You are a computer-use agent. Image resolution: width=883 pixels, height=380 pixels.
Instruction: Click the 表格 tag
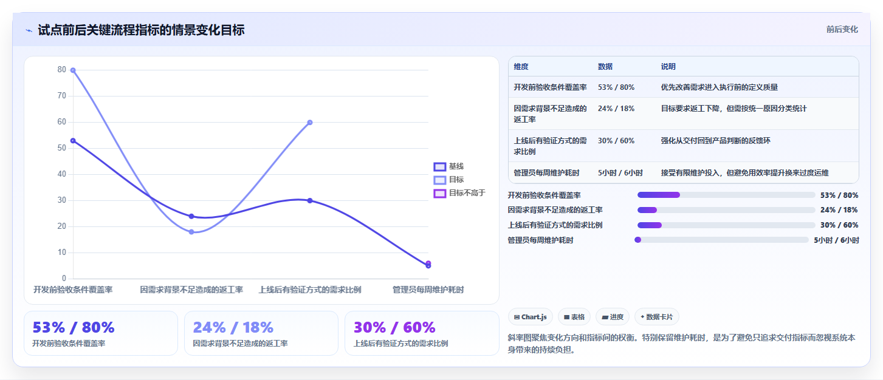pyautogui.click(x=574, y=317)
